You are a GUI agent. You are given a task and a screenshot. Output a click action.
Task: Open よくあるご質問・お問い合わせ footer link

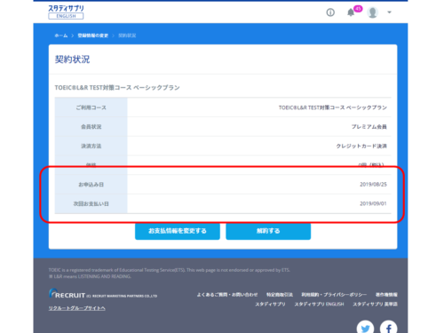click(x=227, y=295)
